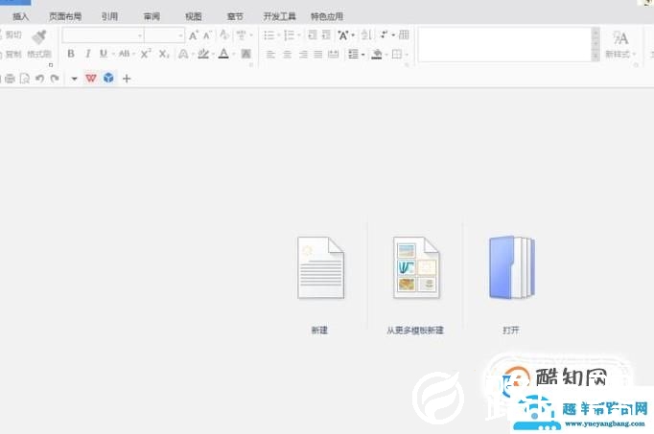
Task: Toggle Italic formatting
Action: point(87,54)
